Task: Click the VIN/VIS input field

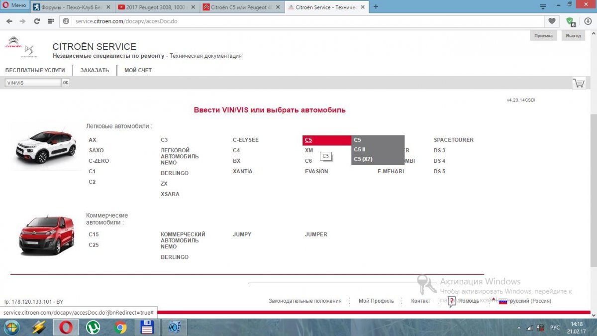Action: pos(33,83)
